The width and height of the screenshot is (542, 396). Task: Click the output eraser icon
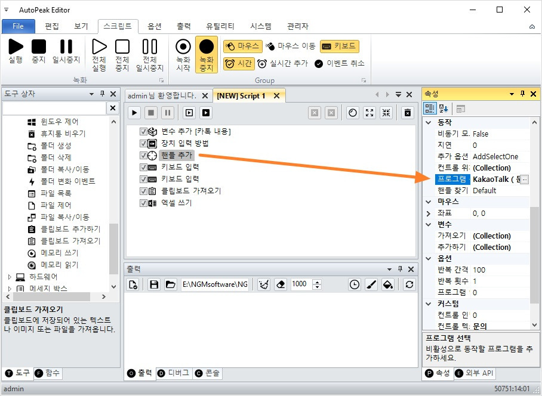[281, 284]
